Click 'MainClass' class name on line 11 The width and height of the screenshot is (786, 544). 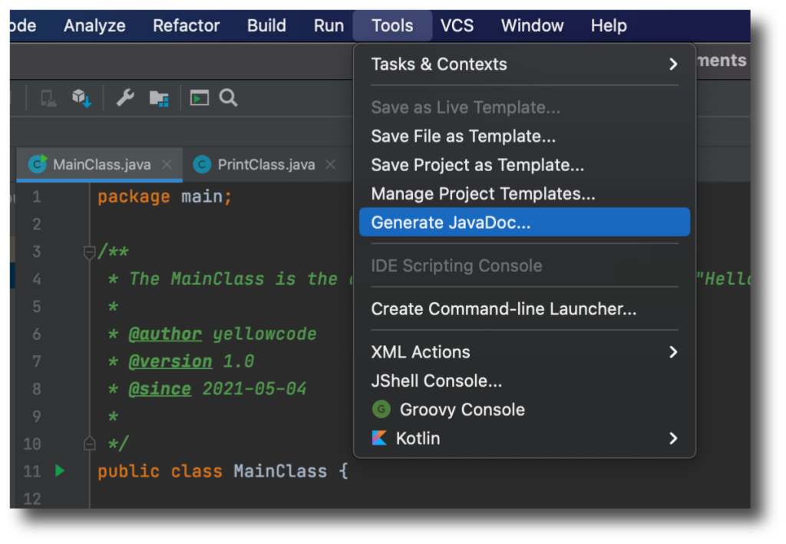[280, 471]
